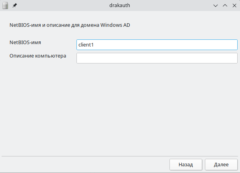Screen dimensions: 240x173
Task: Click the Windows AD domain heading text
Action: point(69,25)
